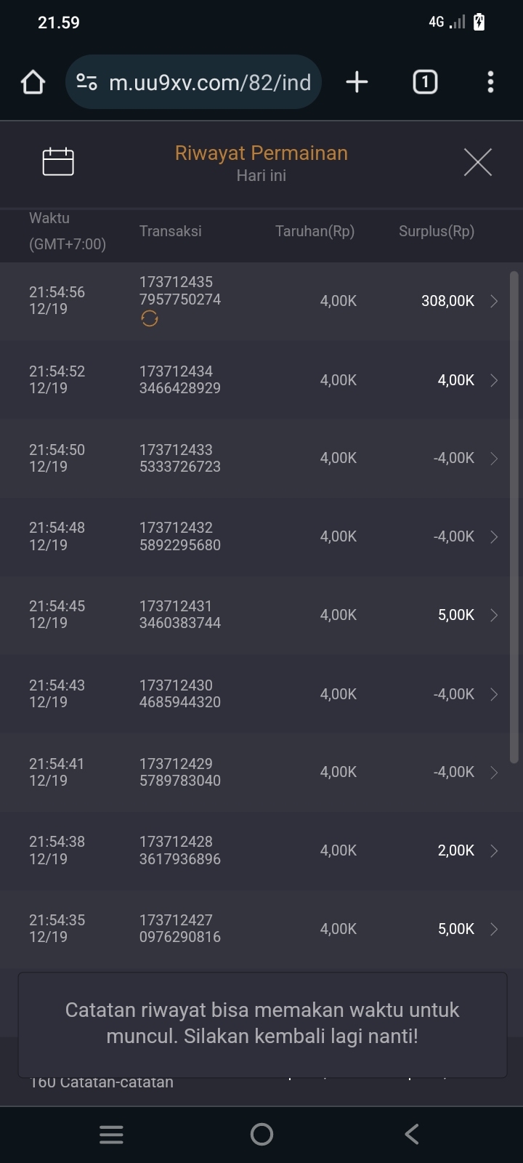The image size is (523, 1163).
Task: Select transaction 173712433 5333726723 row
Action: point(180,458)
